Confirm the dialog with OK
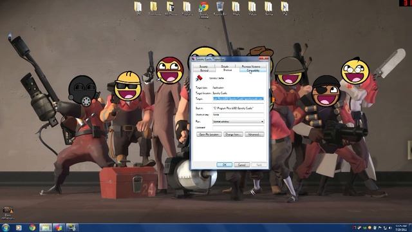 pos(225,165)
